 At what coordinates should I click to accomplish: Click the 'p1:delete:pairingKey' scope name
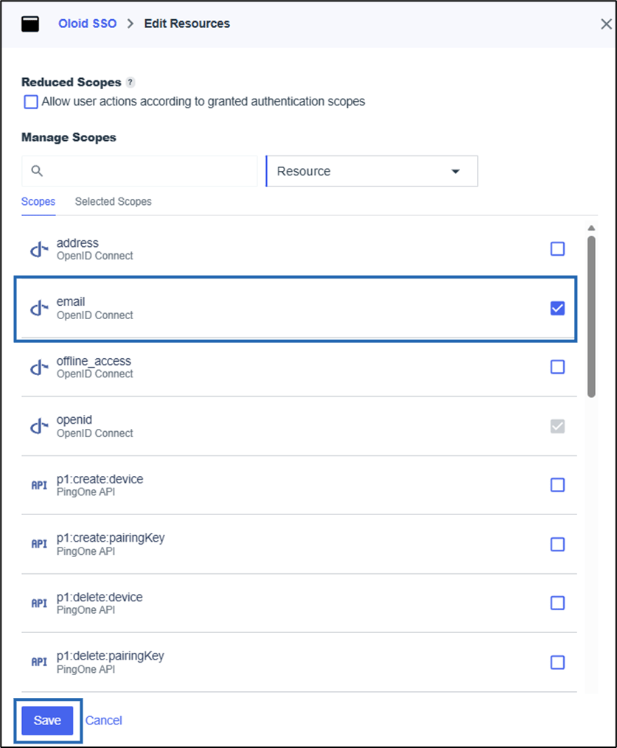pyautogui.click(x=111, y=656)
